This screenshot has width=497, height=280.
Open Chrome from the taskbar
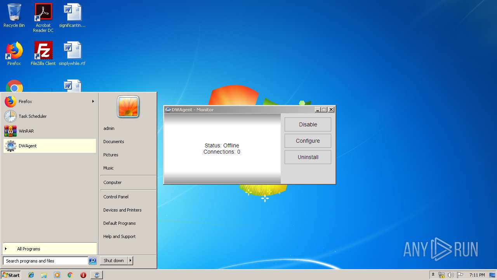tap(70, 275)
